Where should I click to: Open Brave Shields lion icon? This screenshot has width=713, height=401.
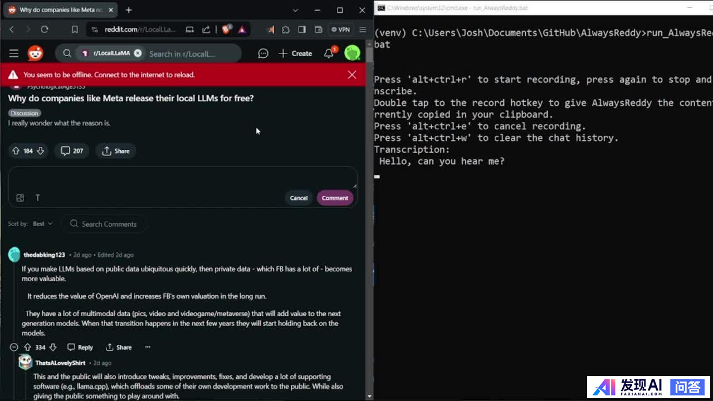click(x=226, y=30)
